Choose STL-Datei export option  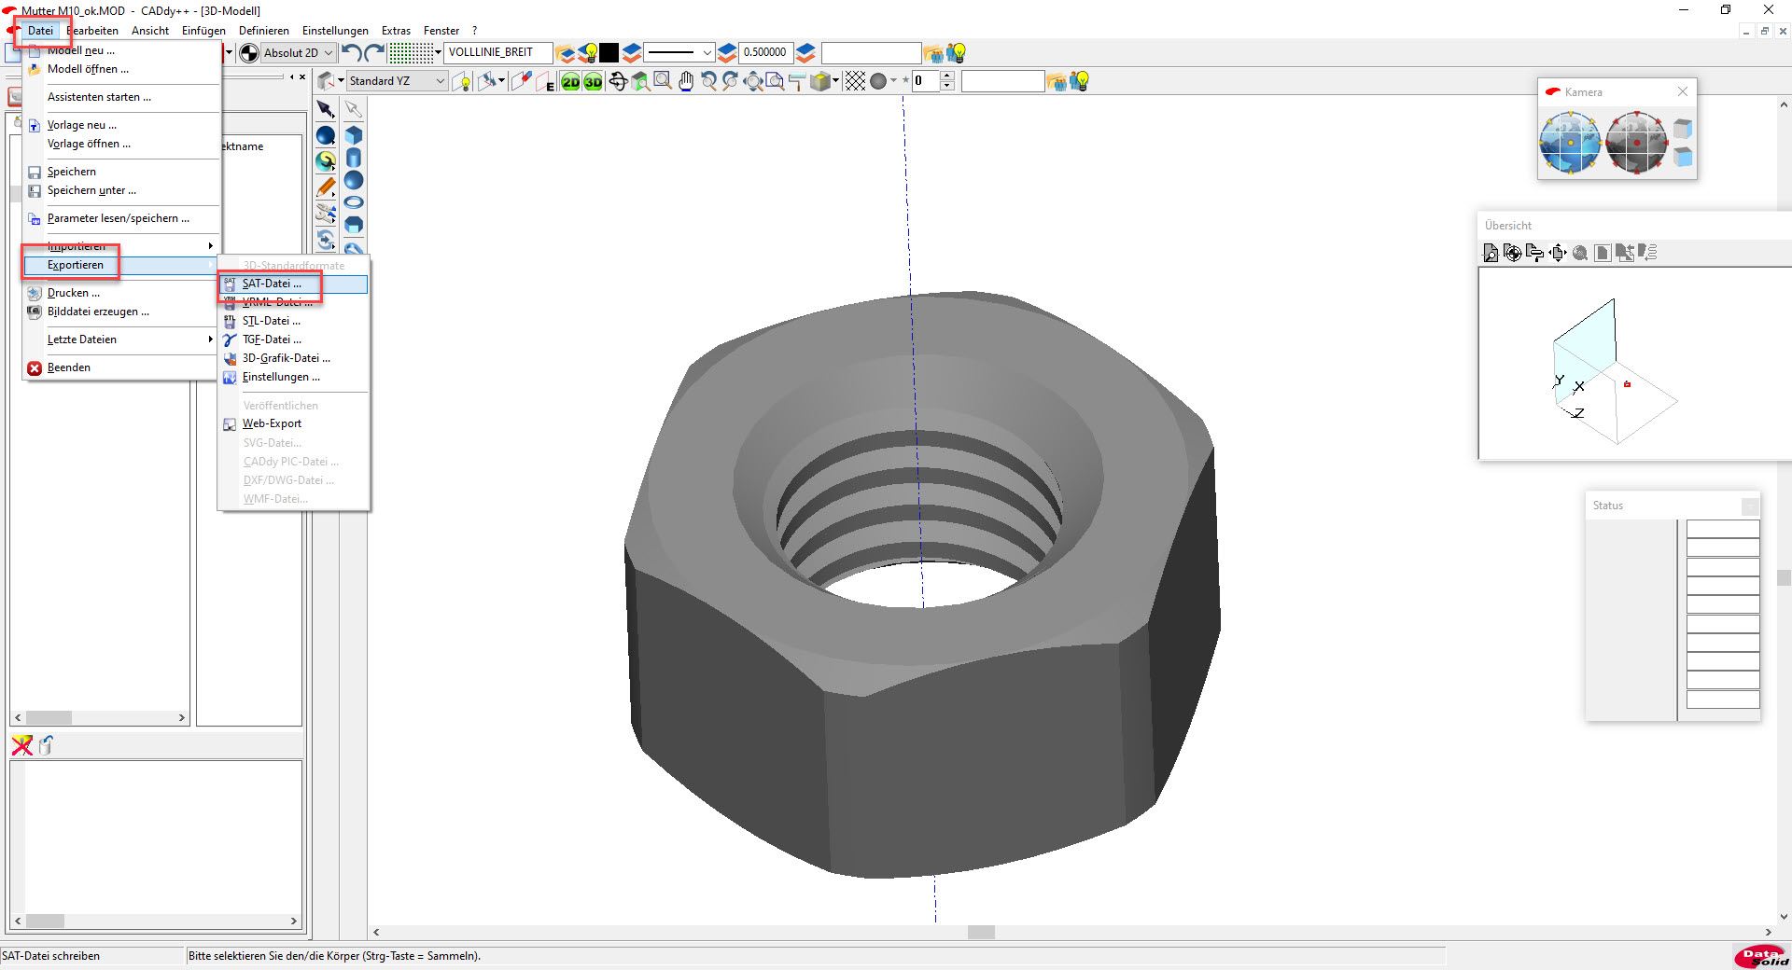294,321
